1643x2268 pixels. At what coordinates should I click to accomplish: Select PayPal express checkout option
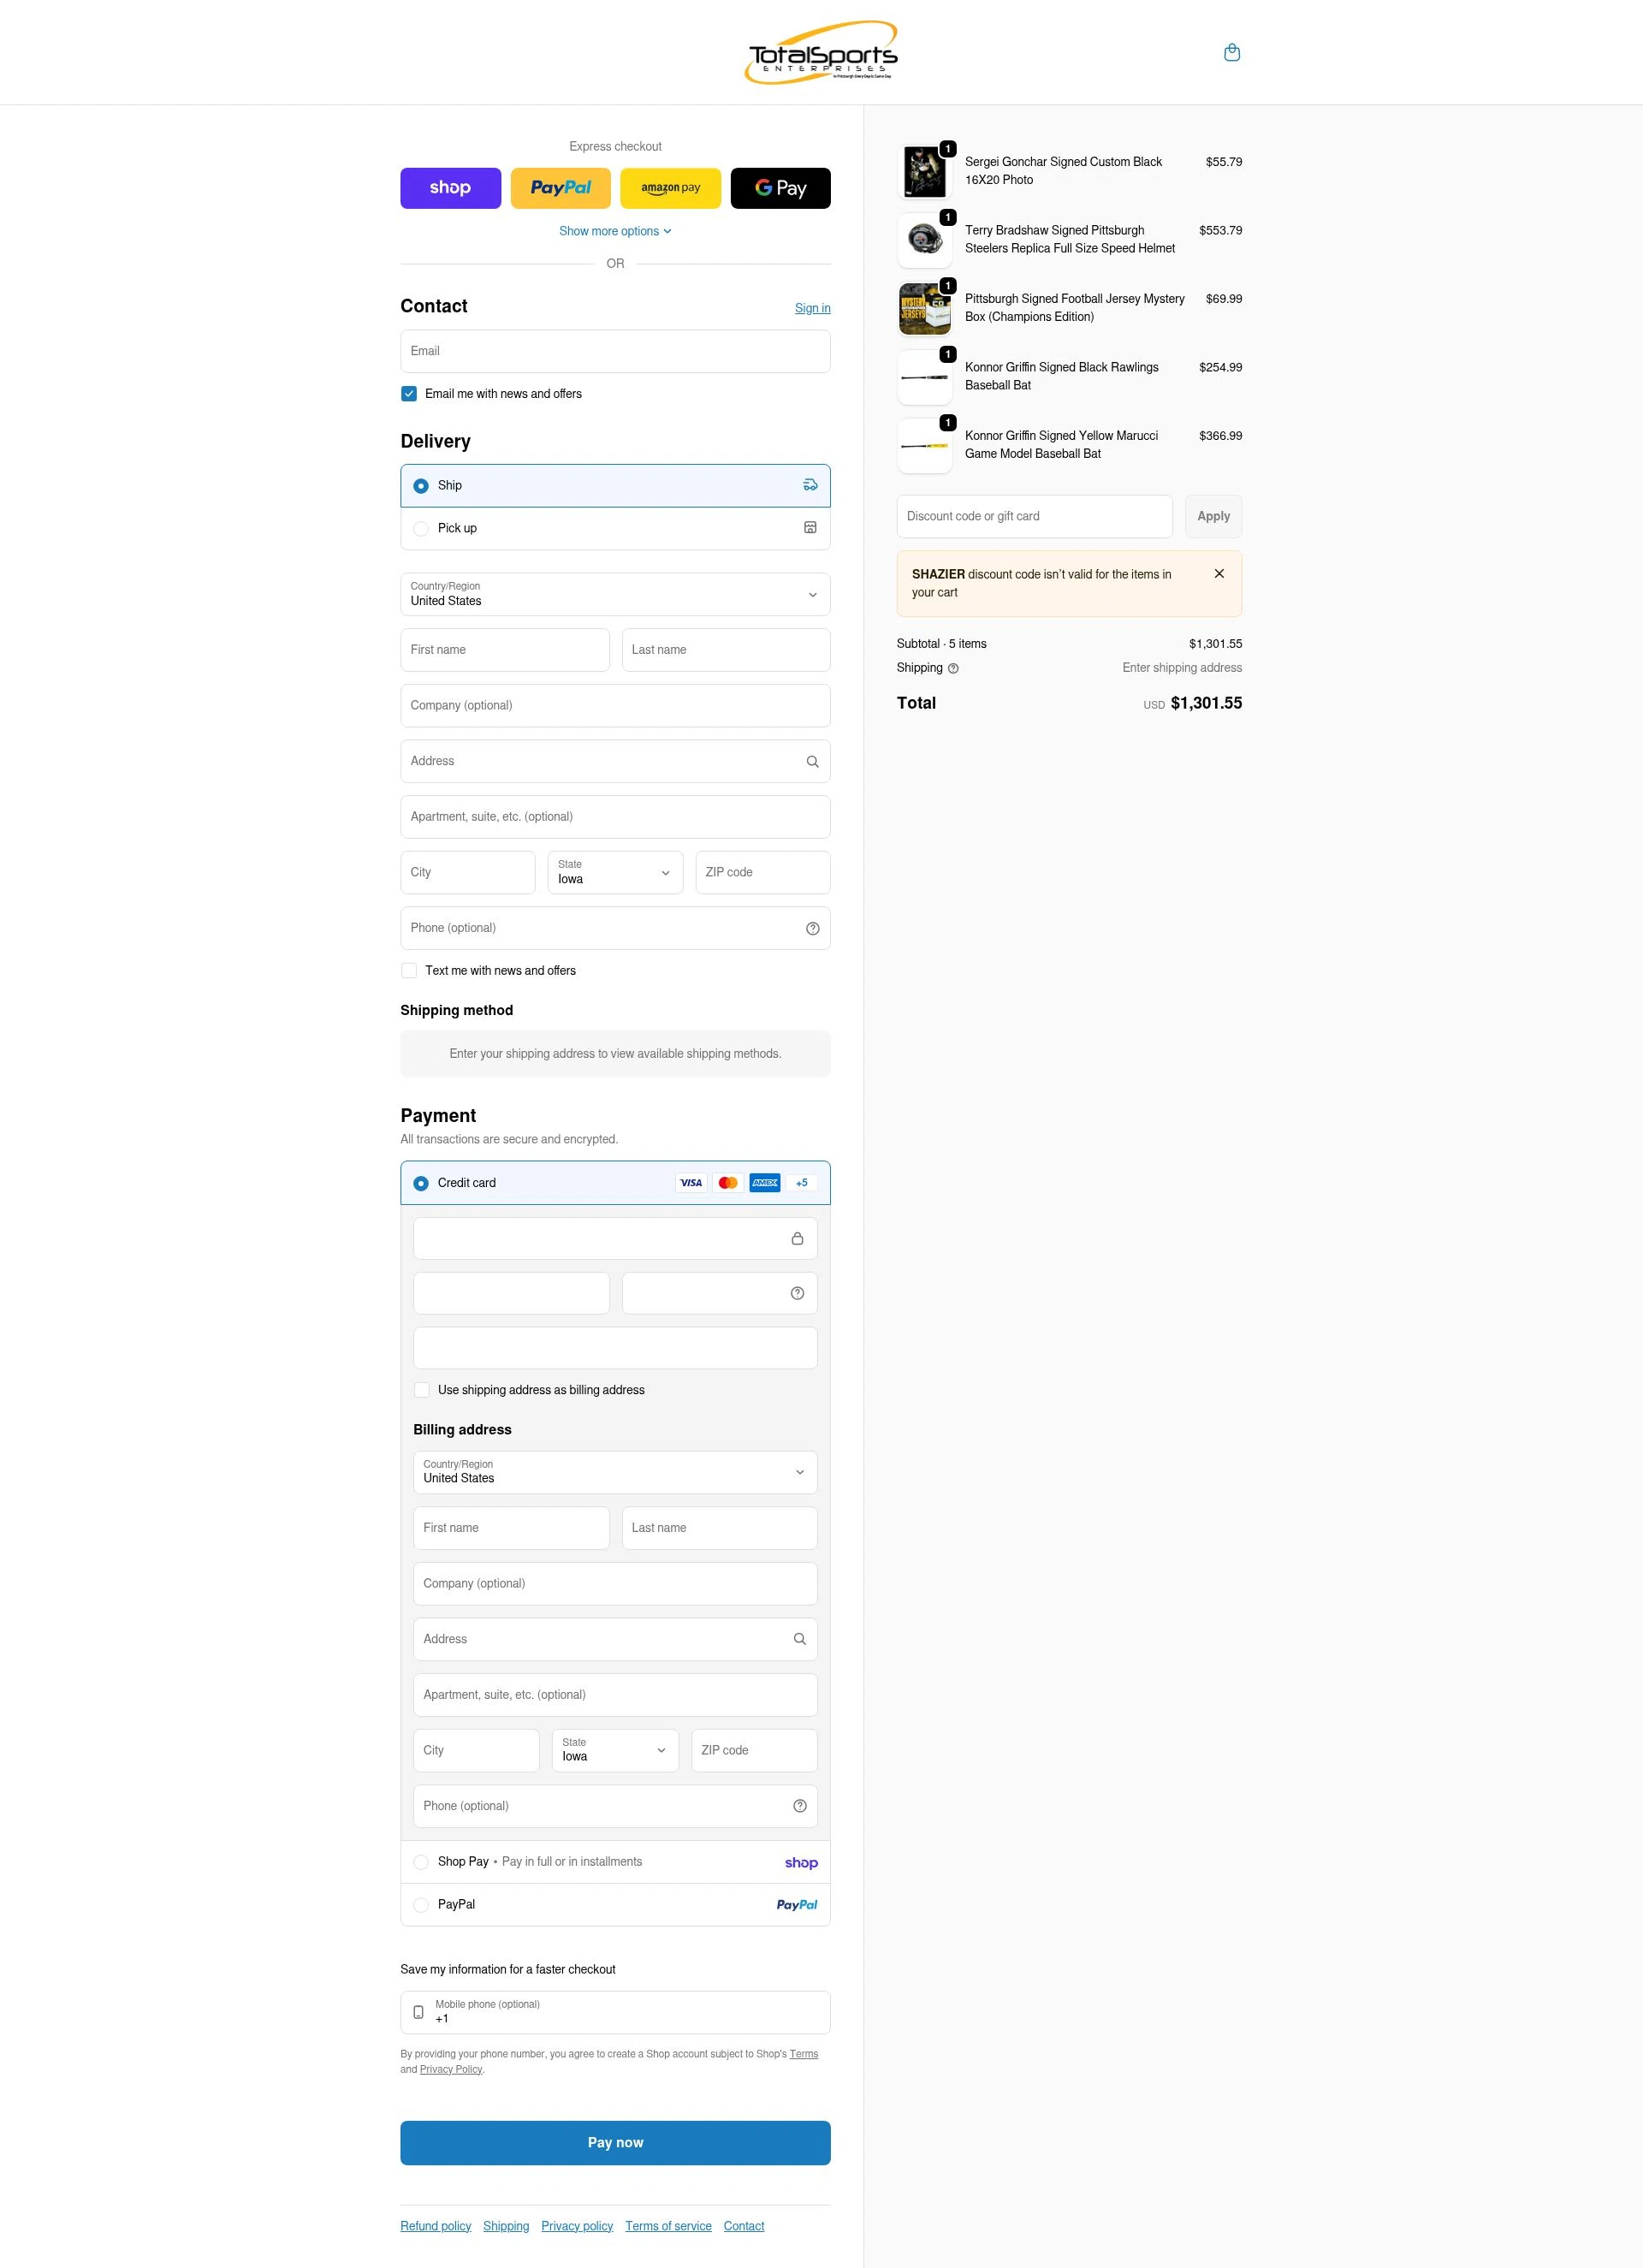pos(560,187)
